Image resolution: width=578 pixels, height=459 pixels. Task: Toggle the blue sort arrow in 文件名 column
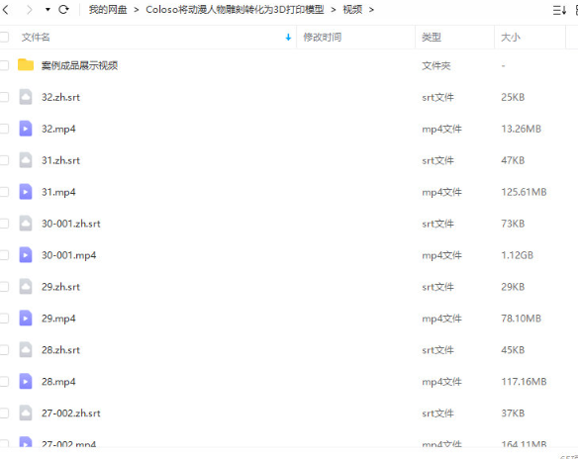tap(288, 38)
